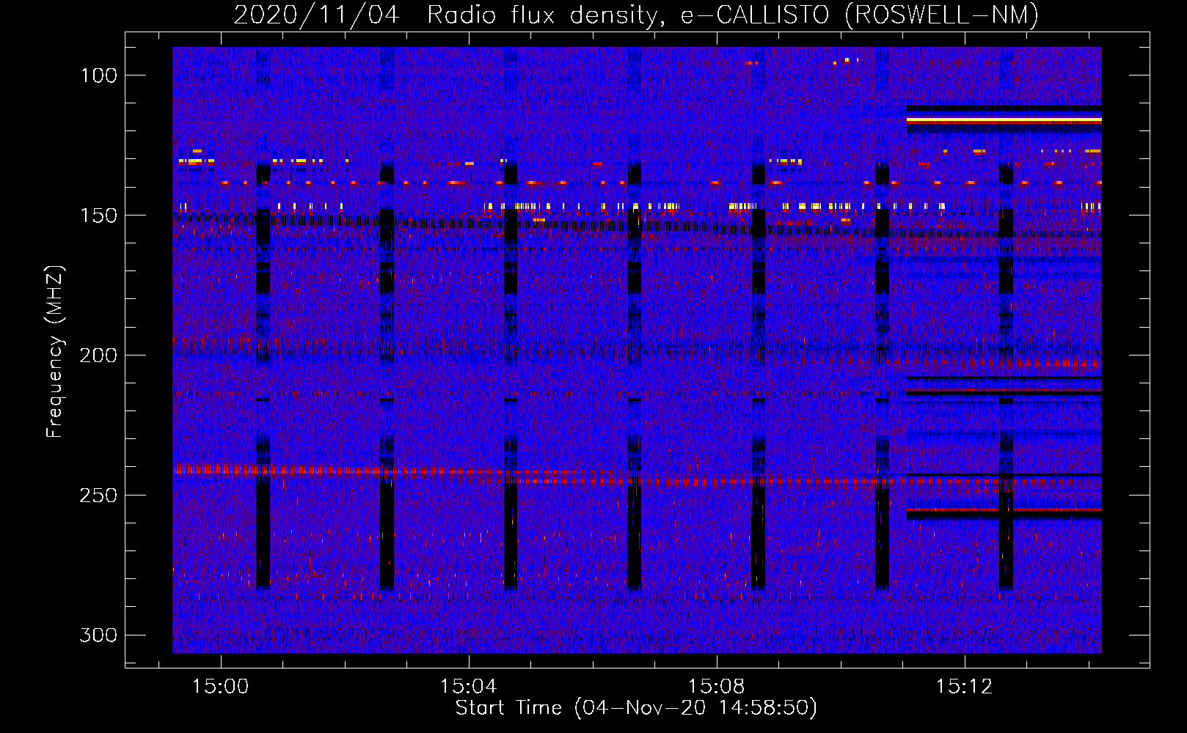Click the 100 frequency tick label
The image size is (1187, 733).
click(99, 75)
